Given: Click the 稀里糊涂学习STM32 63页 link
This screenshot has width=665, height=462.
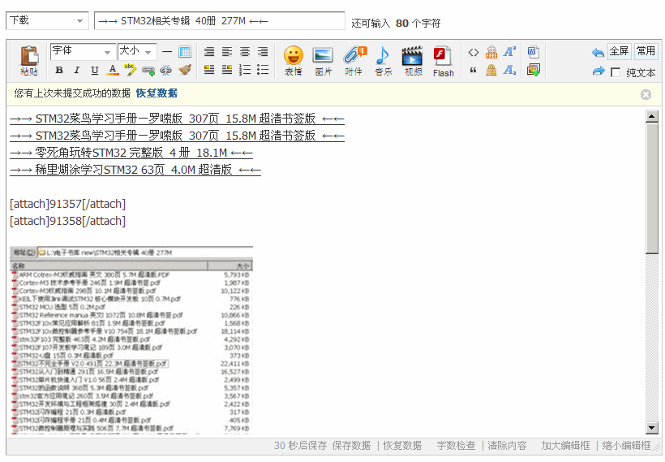Looking at the screenshot, I should pyautogui.click(x=135, y=170).
